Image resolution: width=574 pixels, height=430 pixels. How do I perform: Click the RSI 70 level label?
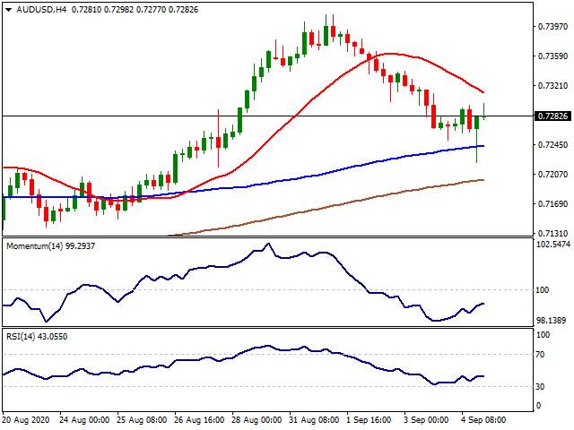[x=540, y=355]
